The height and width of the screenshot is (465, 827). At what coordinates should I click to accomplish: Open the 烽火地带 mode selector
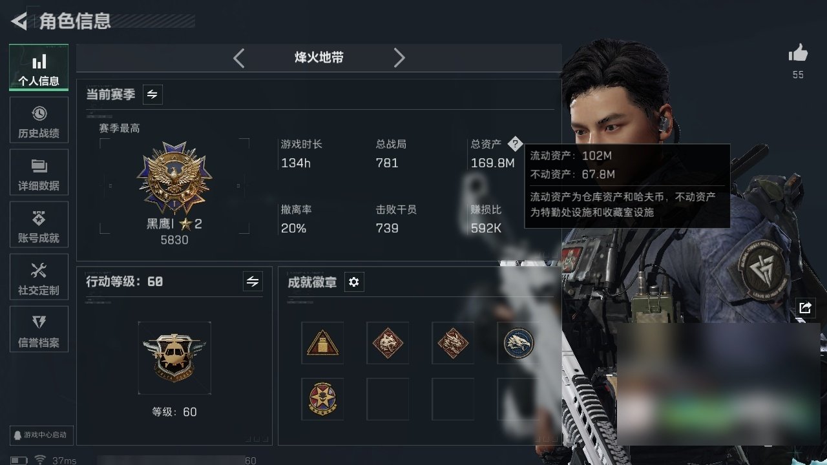point(319,57)
